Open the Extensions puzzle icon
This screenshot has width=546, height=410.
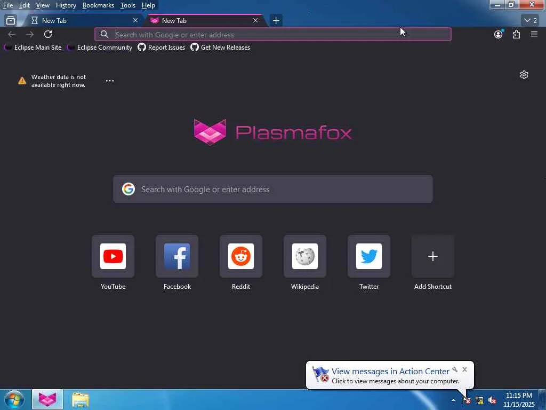pos(516,34)
